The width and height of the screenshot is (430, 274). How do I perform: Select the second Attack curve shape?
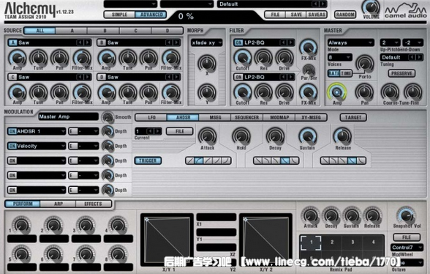click(x=199, y=160)
